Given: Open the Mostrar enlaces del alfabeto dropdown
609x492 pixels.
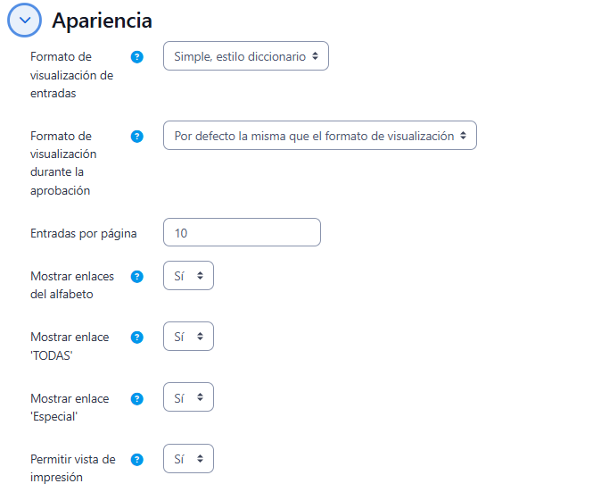Looking at the screenshot, I should pyautogui.click(x=188, y=276).
